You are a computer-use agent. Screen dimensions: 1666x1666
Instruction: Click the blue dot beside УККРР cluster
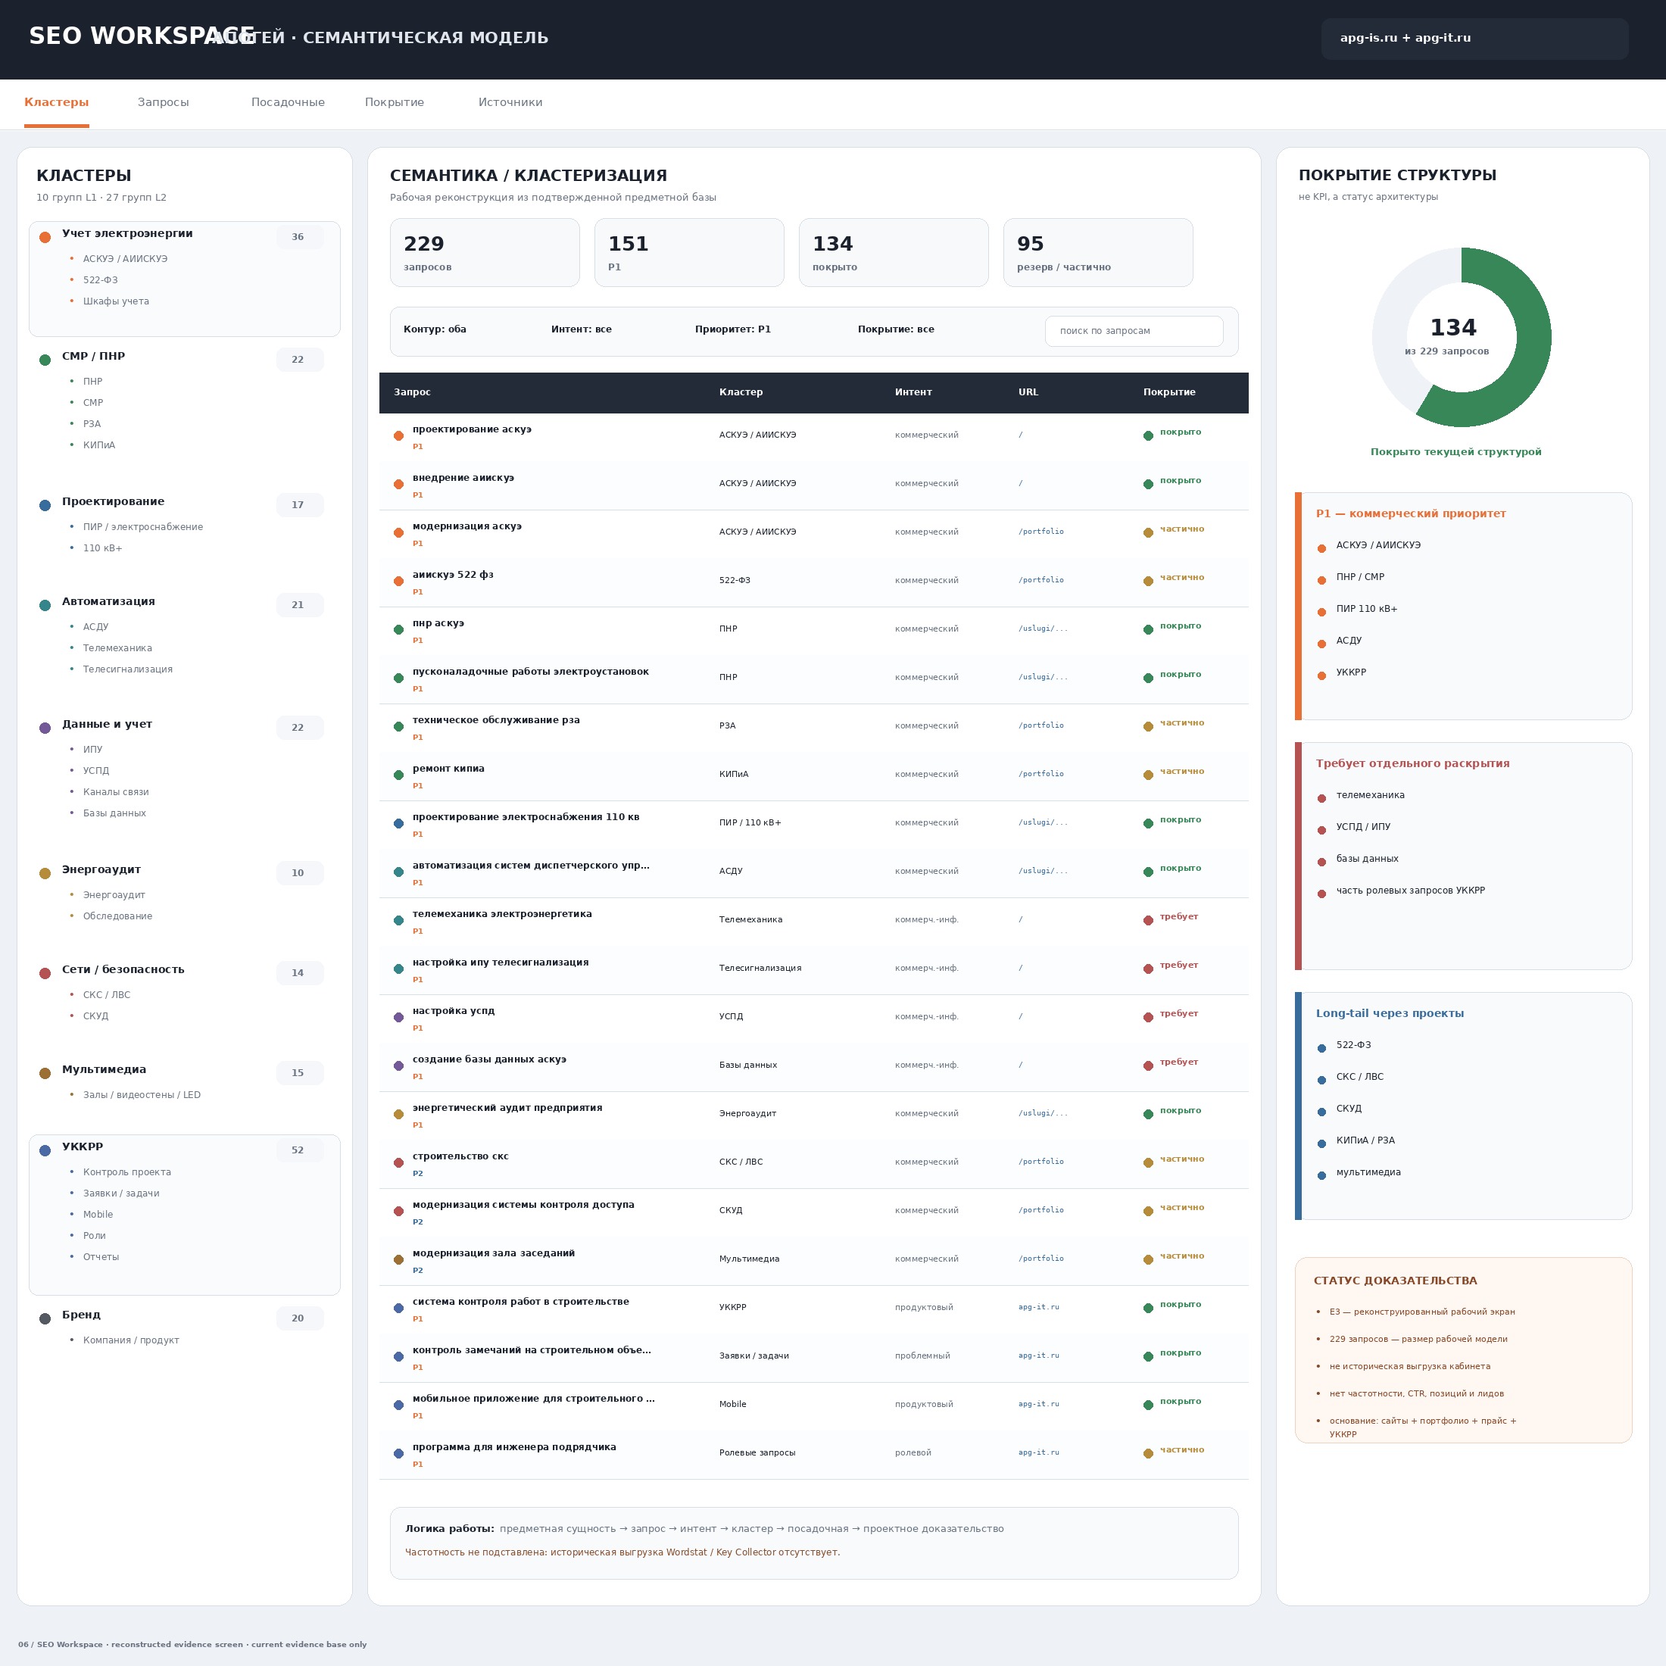click(45, 1150)
